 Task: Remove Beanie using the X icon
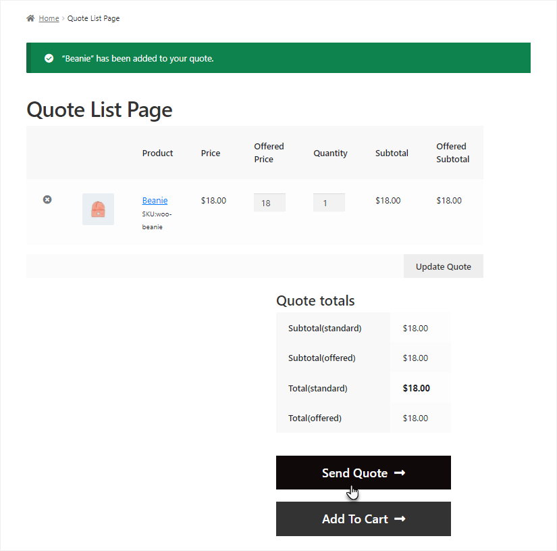47,199
